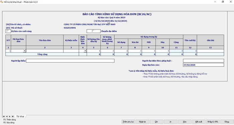Click the Nhập từ XML button
Screen dimensions: 234x125
click(x=213, y=122)
